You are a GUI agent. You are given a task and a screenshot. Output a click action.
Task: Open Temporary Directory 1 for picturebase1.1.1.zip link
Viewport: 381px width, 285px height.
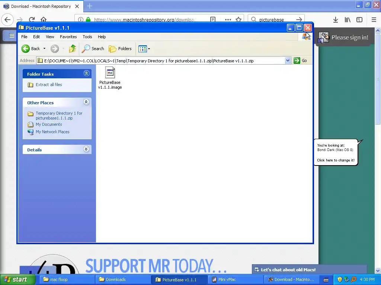59,116
